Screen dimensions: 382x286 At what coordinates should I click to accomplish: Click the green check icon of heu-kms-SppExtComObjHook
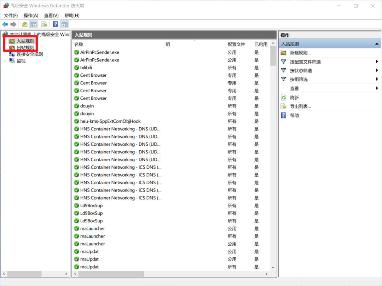(76, 121)
